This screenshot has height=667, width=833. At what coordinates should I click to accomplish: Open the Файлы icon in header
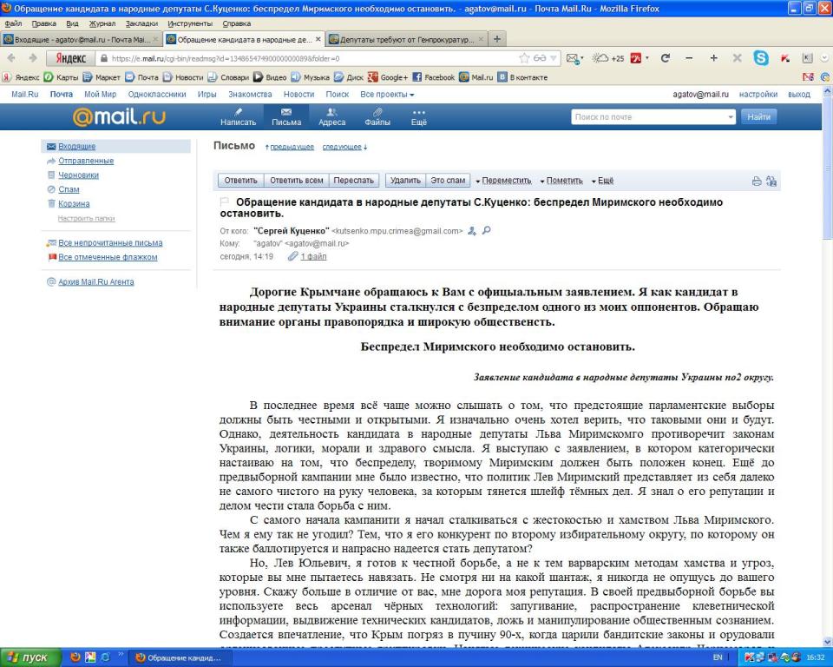pyautogui.click(x=377, y=117)
